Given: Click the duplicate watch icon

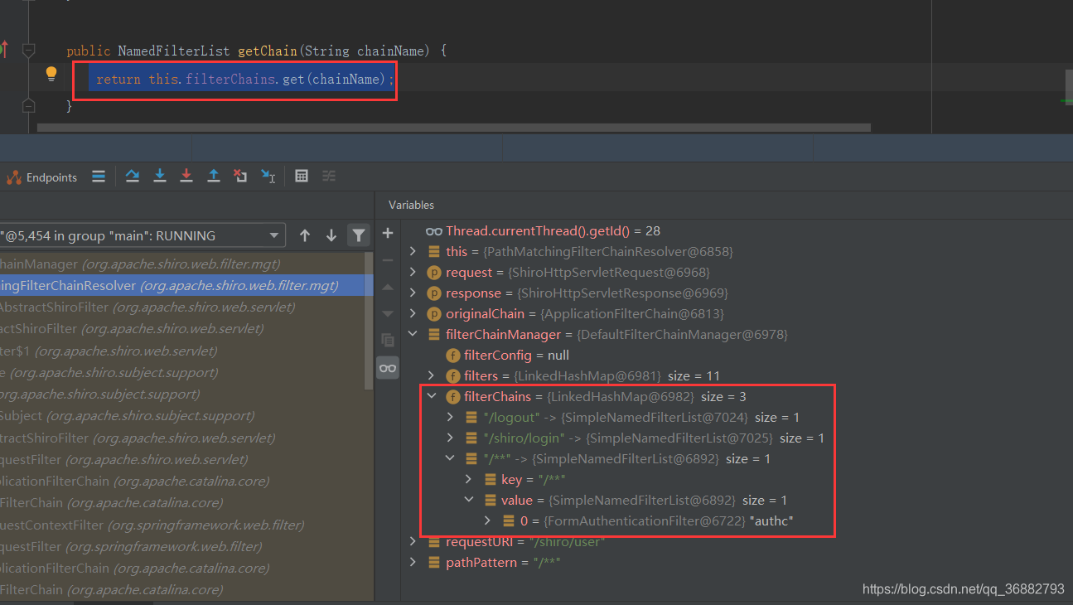Looking at the screenshot, I should coord(387,340).
